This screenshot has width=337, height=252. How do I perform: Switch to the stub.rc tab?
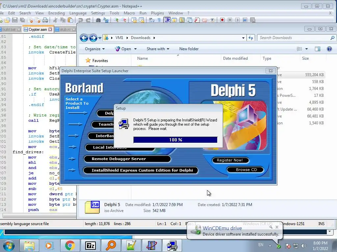[65, 29]
